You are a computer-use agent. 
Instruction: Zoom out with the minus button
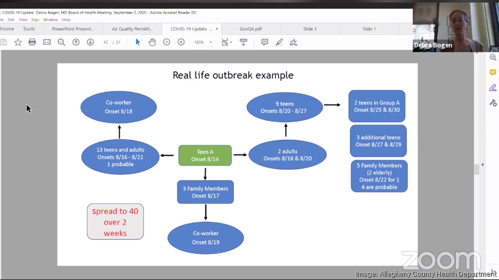coord(166,42)
